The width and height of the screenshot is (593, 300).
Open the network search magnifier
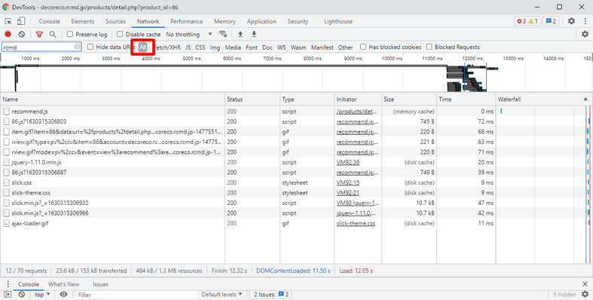pyautogui.click(x=53, y=35)
